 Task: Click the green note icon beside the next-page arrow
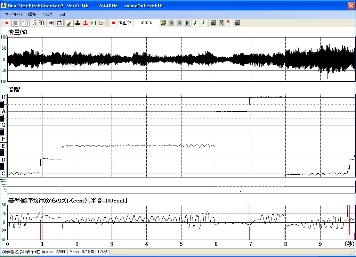click(x=195, y=23)
